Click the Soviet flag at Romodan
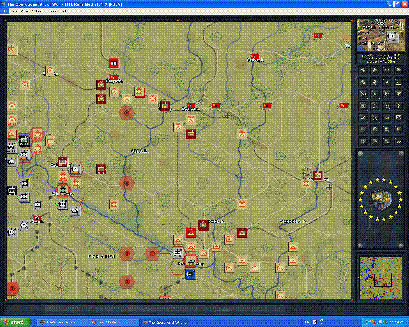Image resolution: width=409 pixels, height=327 pixels. [190, 105]
